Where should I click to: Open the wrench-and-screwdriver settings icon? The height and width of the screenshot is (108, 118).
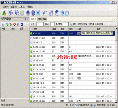click(x=51, y=13)
